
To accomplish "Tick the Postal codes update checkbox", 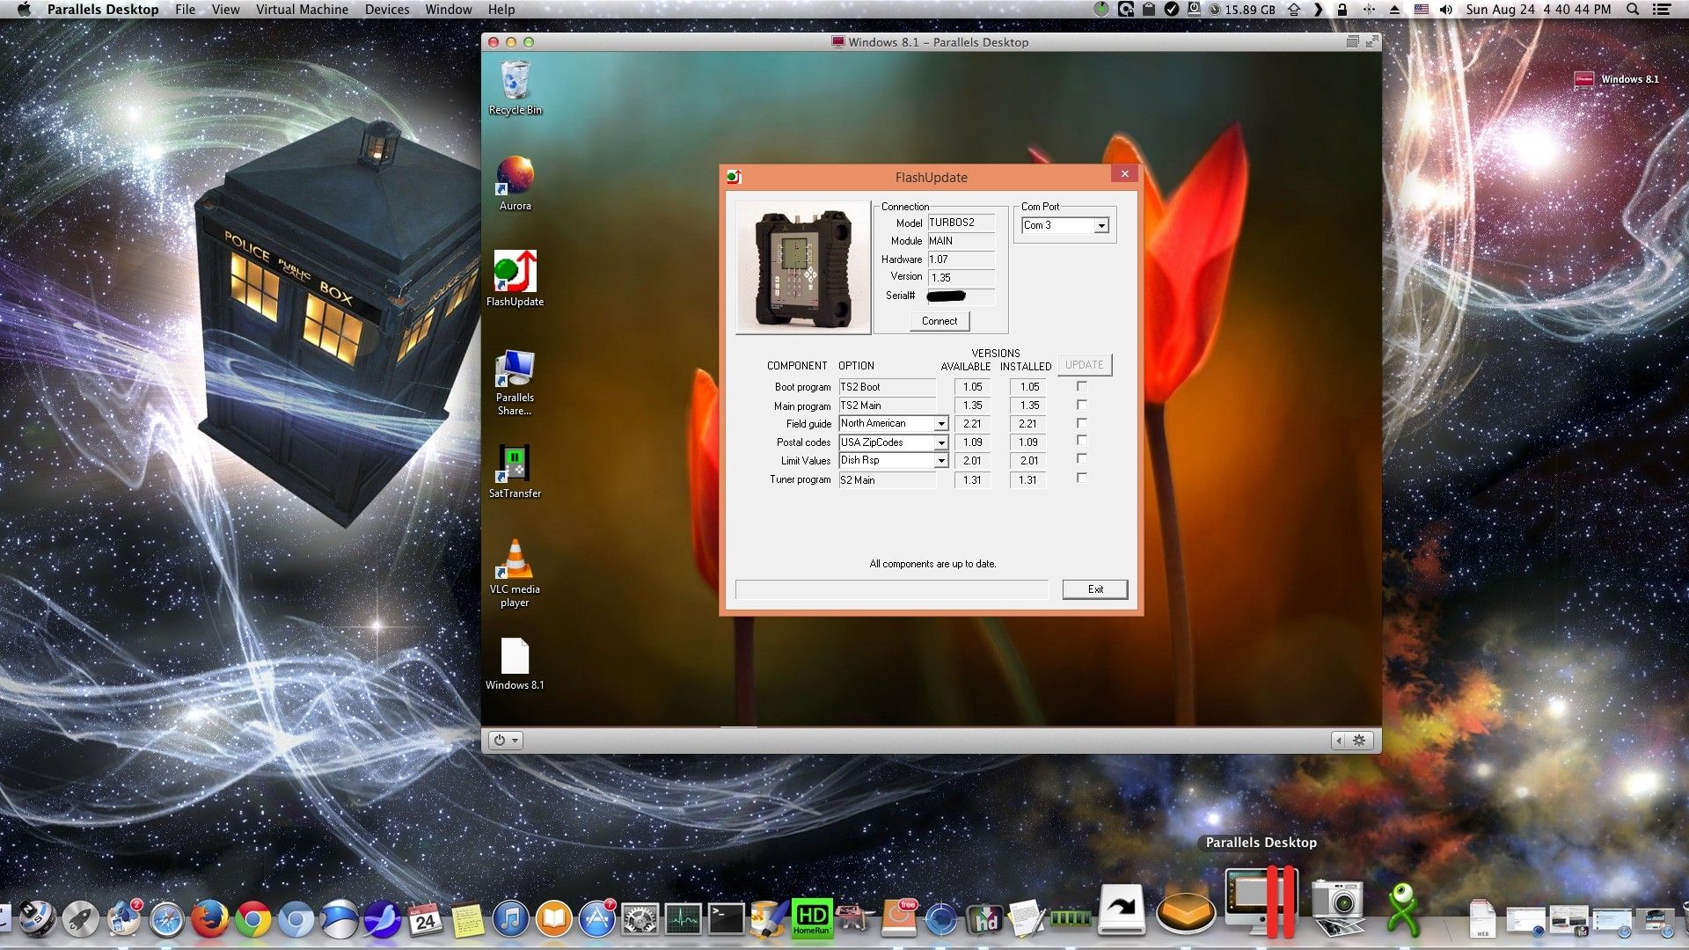I will [1082, 441].
